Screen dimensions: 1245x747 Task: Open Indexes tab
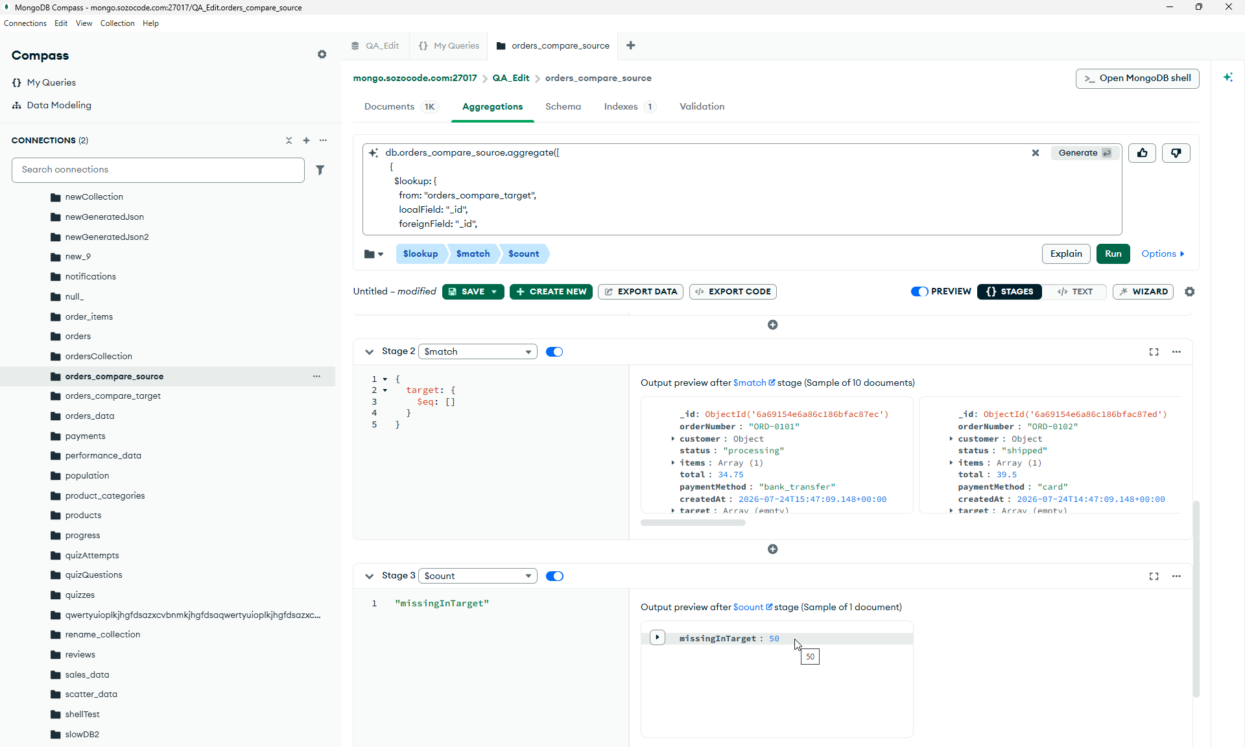pyautogui.click(x=629, y=106)
